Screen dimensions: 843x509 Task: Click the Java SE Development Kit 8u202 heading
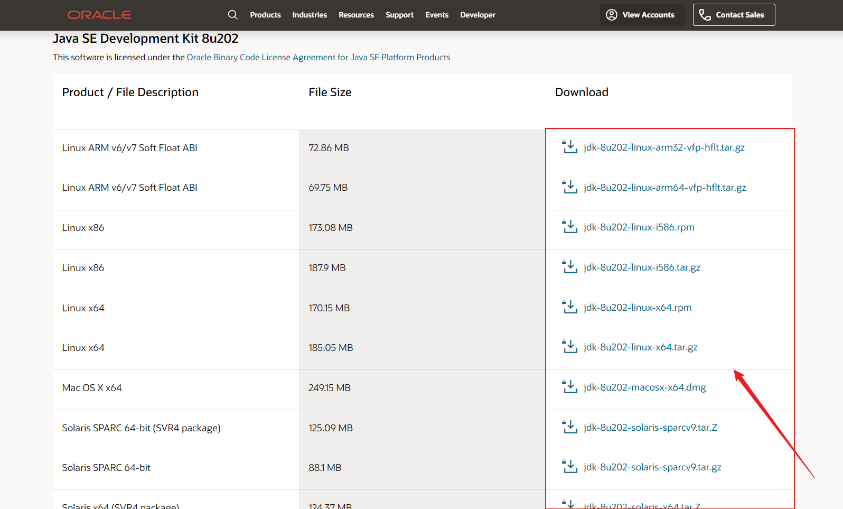[145, 39]
